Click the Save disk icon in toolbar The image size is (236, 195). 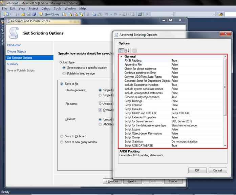28,15
